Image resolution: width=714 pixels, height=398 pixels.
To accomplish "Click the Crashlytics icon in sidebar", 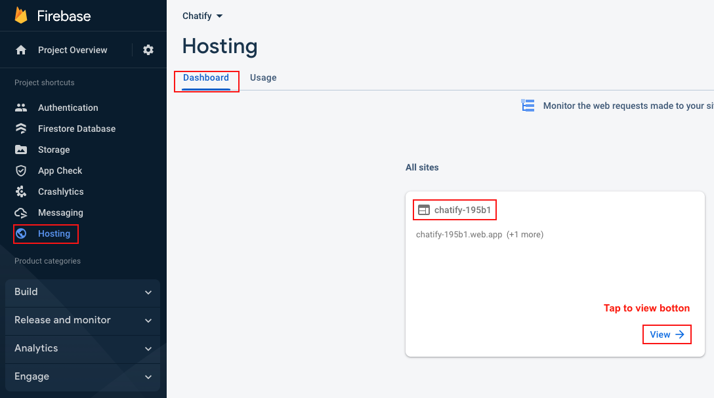I will (x=21, y=191).
